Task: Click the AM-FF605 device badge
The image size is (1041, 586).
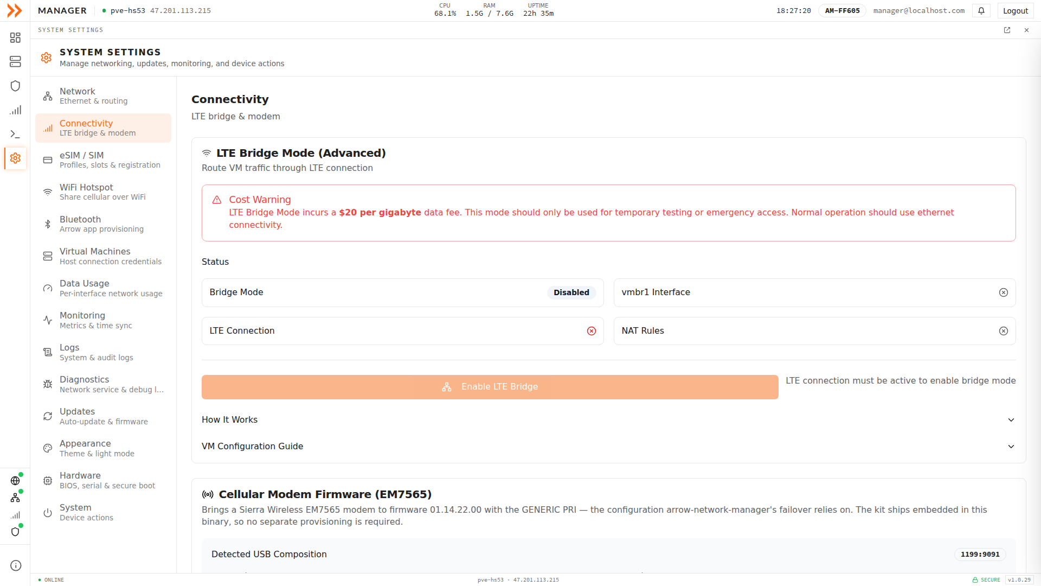Action: 842,11
